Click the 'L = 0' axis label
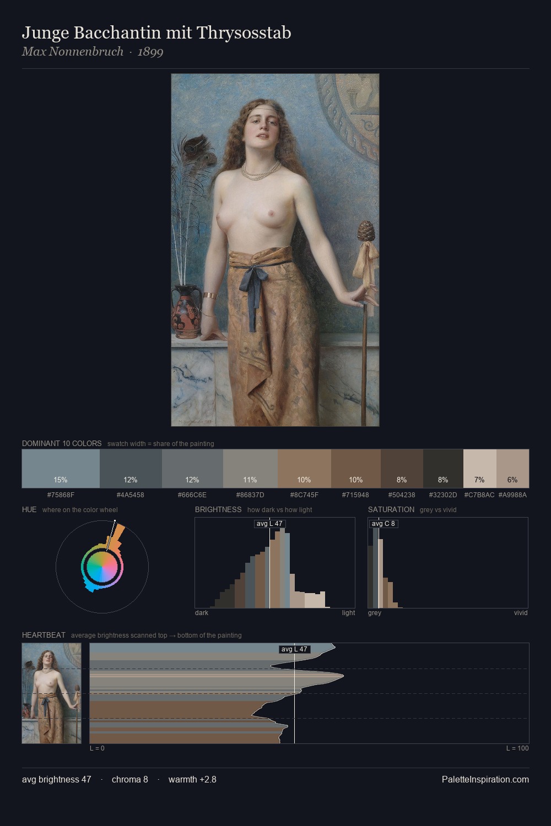This screenshot has height=826, width=551. coord(97,748)
